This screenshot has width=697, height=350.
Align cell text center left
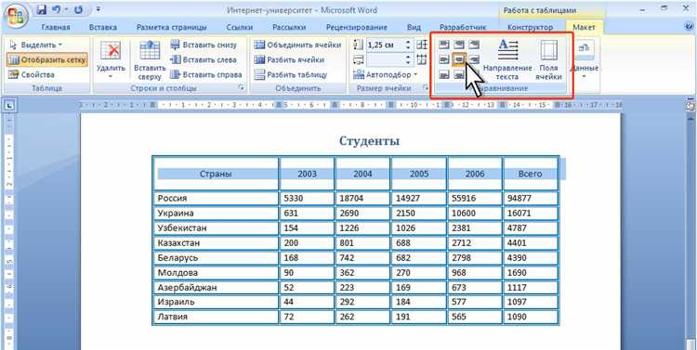[444, 59]
